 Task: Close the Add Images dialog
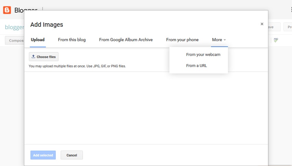tap(262, 24)
